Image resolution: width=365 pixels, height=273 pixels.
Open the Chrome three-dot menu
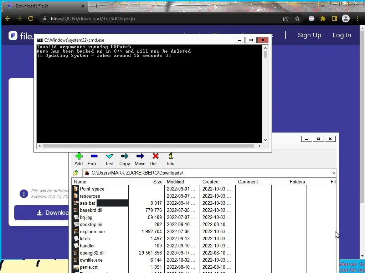357,18
